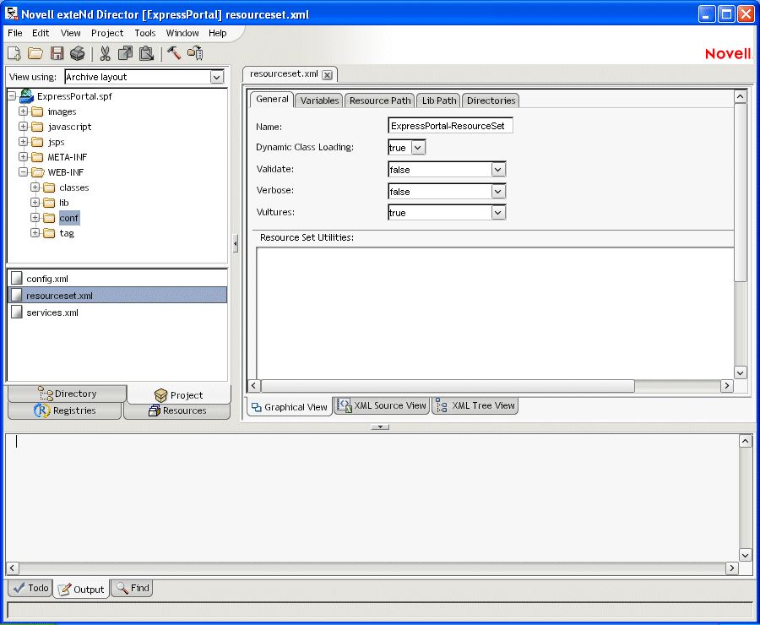Click the New file toolbar icon
Screen dimensions: 760x625
[14, 54]
